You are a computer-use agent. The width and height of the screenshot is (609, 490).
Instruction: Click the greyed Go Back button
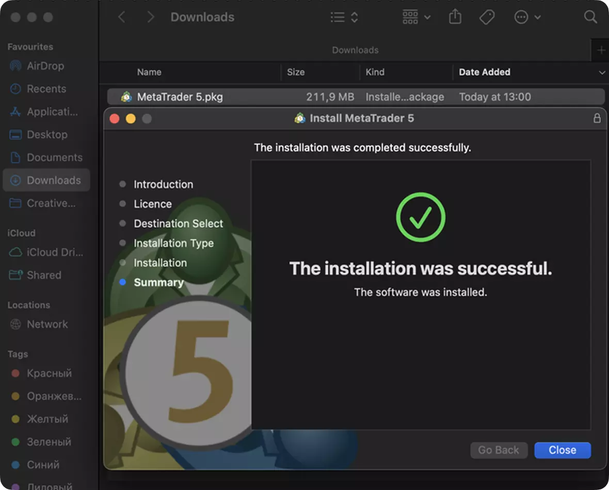coord(499,450)
